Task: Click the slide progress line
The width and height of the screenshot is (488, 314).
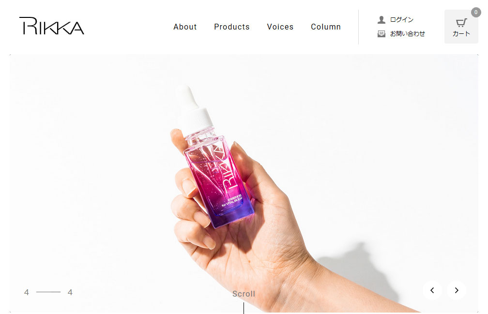Action: 48,292
